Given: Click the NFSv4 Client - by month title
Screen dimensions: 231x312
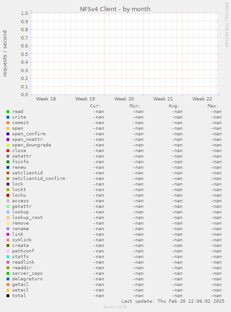Looking at the screenshot, I should (x=115, y=9).
